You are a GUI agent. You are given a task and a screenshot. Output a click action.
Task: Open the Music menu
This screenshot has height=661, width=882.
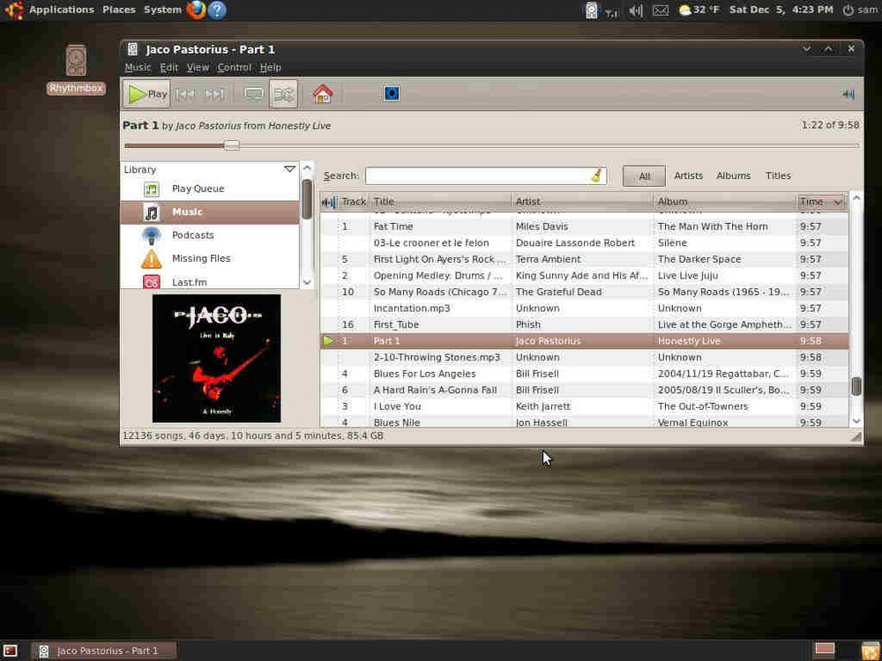138,67
